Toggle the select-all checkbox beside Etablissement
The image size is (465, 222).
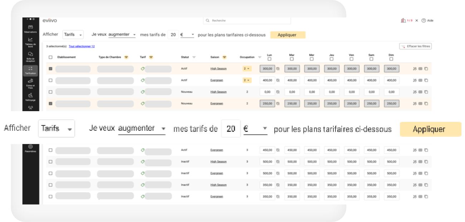50,57
